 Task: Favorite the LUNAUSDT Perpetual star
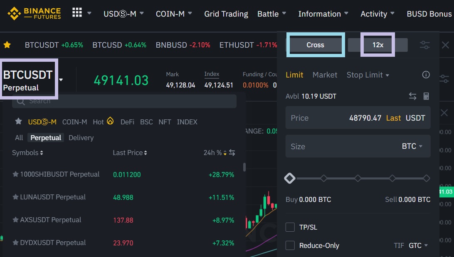(x=15, y=197)
